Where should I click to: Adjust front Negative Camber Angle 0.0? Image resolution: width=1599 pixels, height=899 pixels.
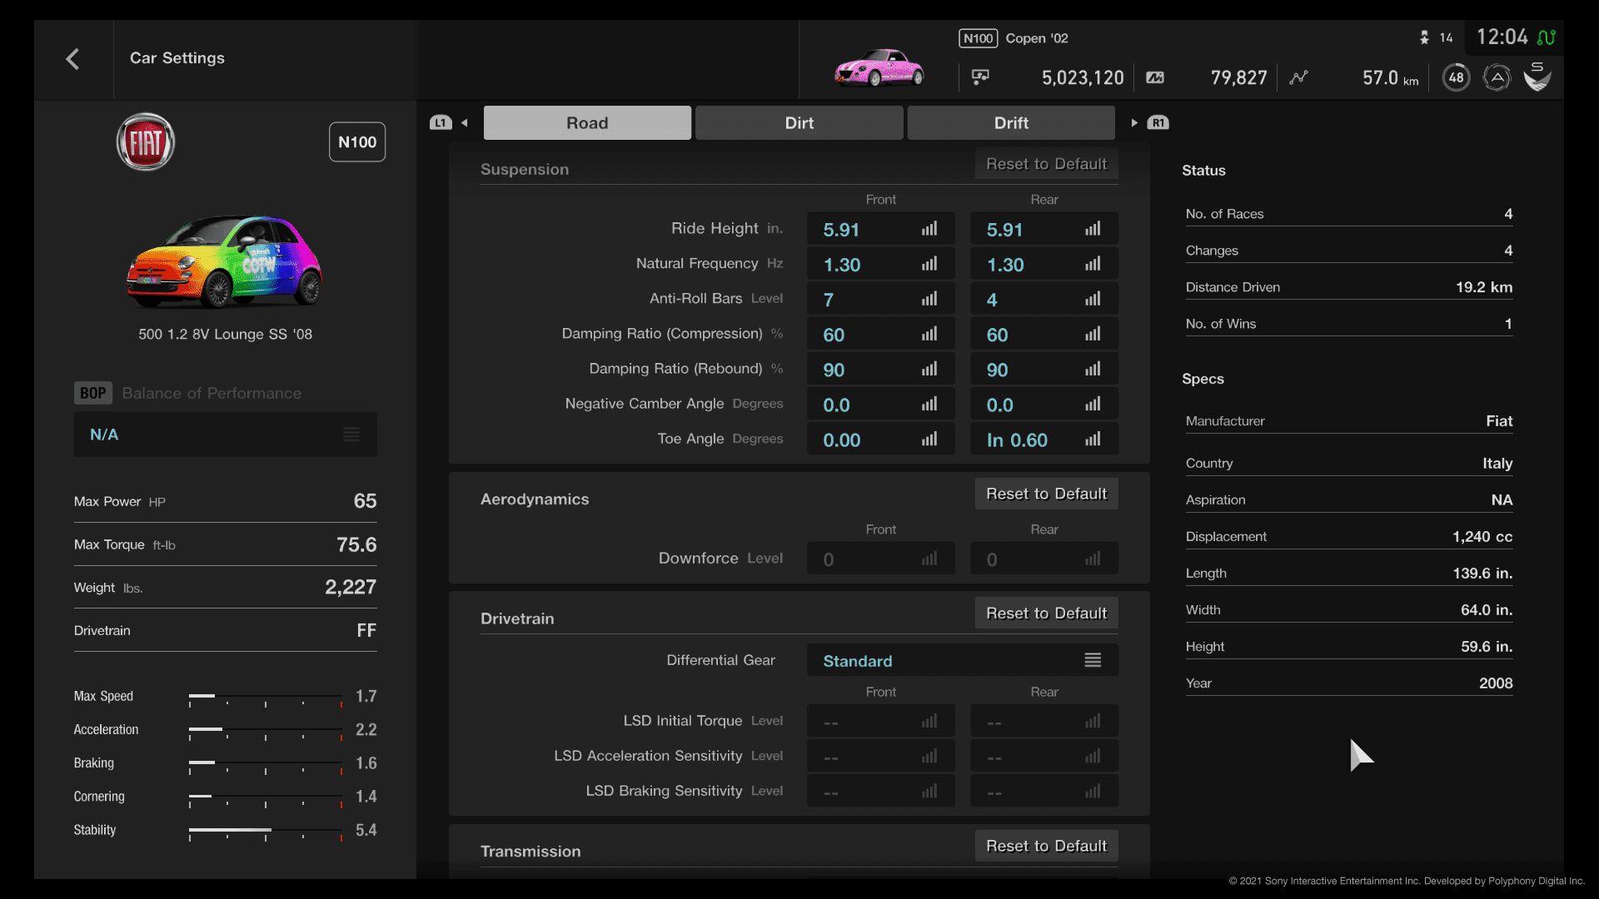coord(881,405)
